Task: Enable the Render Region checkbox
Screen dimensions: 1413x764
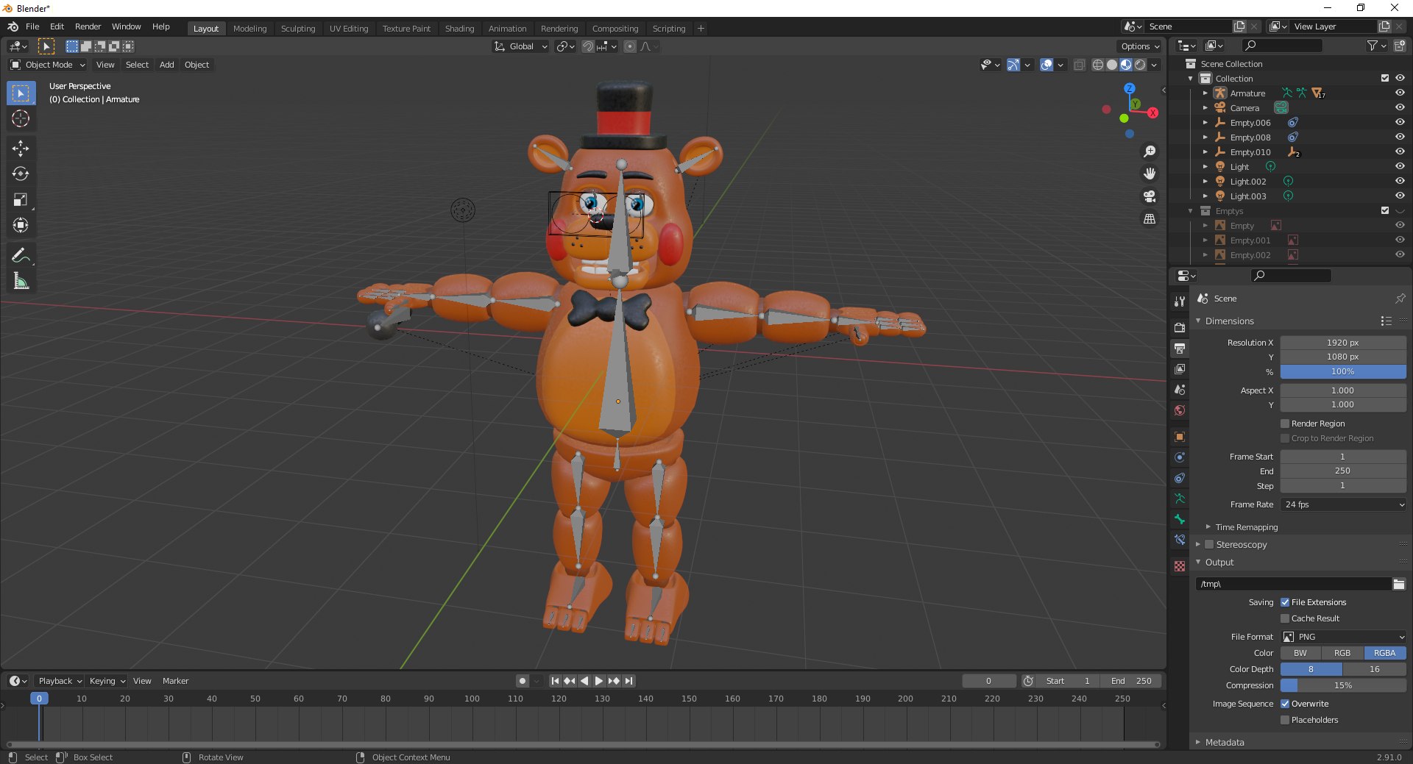Action: pos(1285,424)
